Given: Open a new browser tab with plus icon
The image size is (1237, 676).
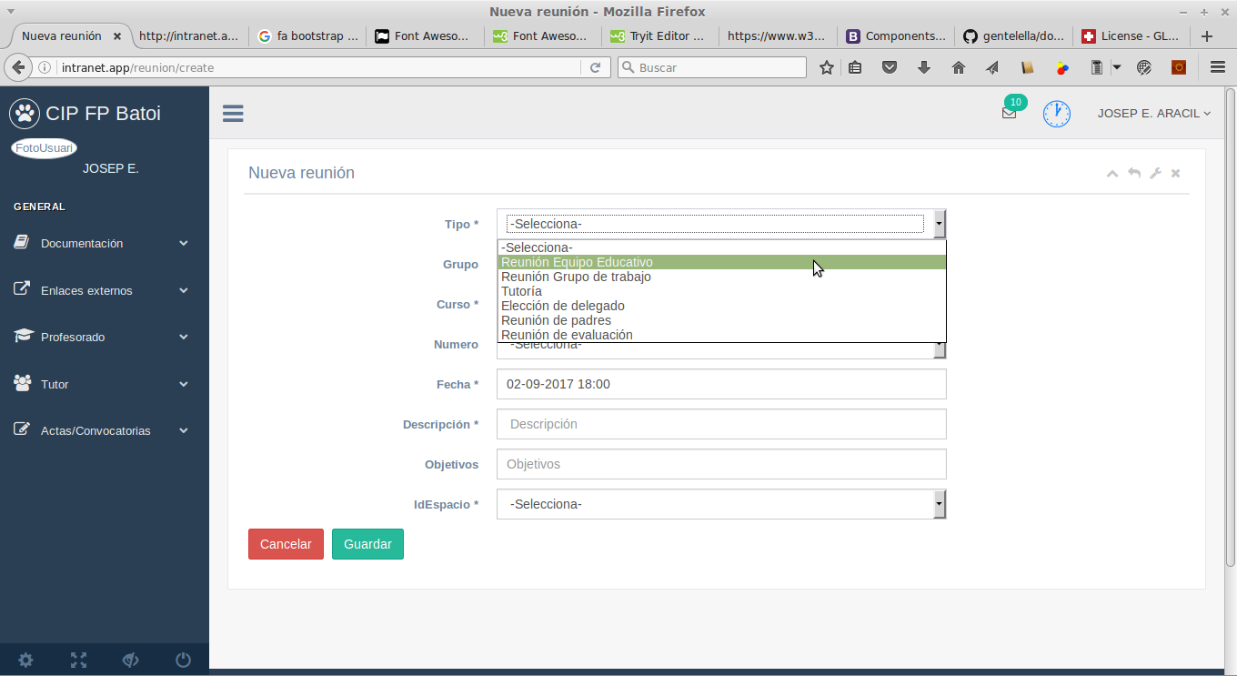Looking at the screenshot, I should pos(1207,36).
